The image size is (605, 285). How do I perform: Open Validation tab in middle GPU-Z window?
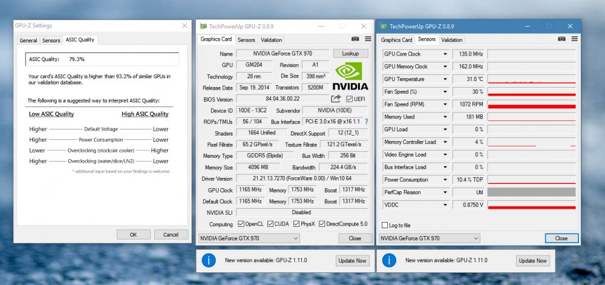(271, 40)
